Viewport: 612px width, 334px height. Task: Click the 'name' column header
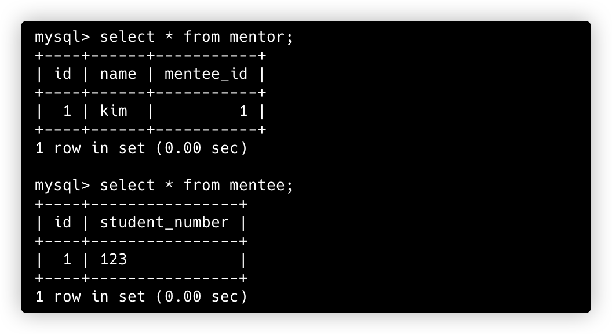[x=118, y=74]
